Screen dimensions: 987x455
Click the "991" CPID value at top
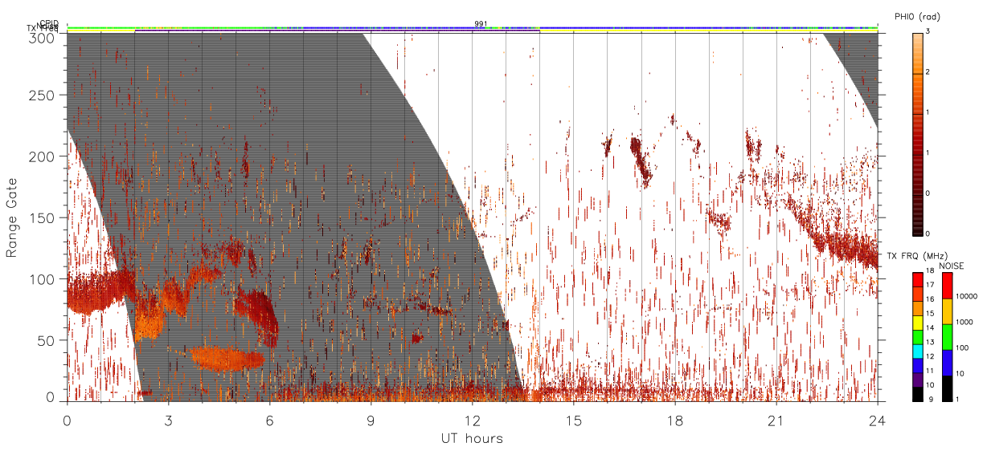481,23
